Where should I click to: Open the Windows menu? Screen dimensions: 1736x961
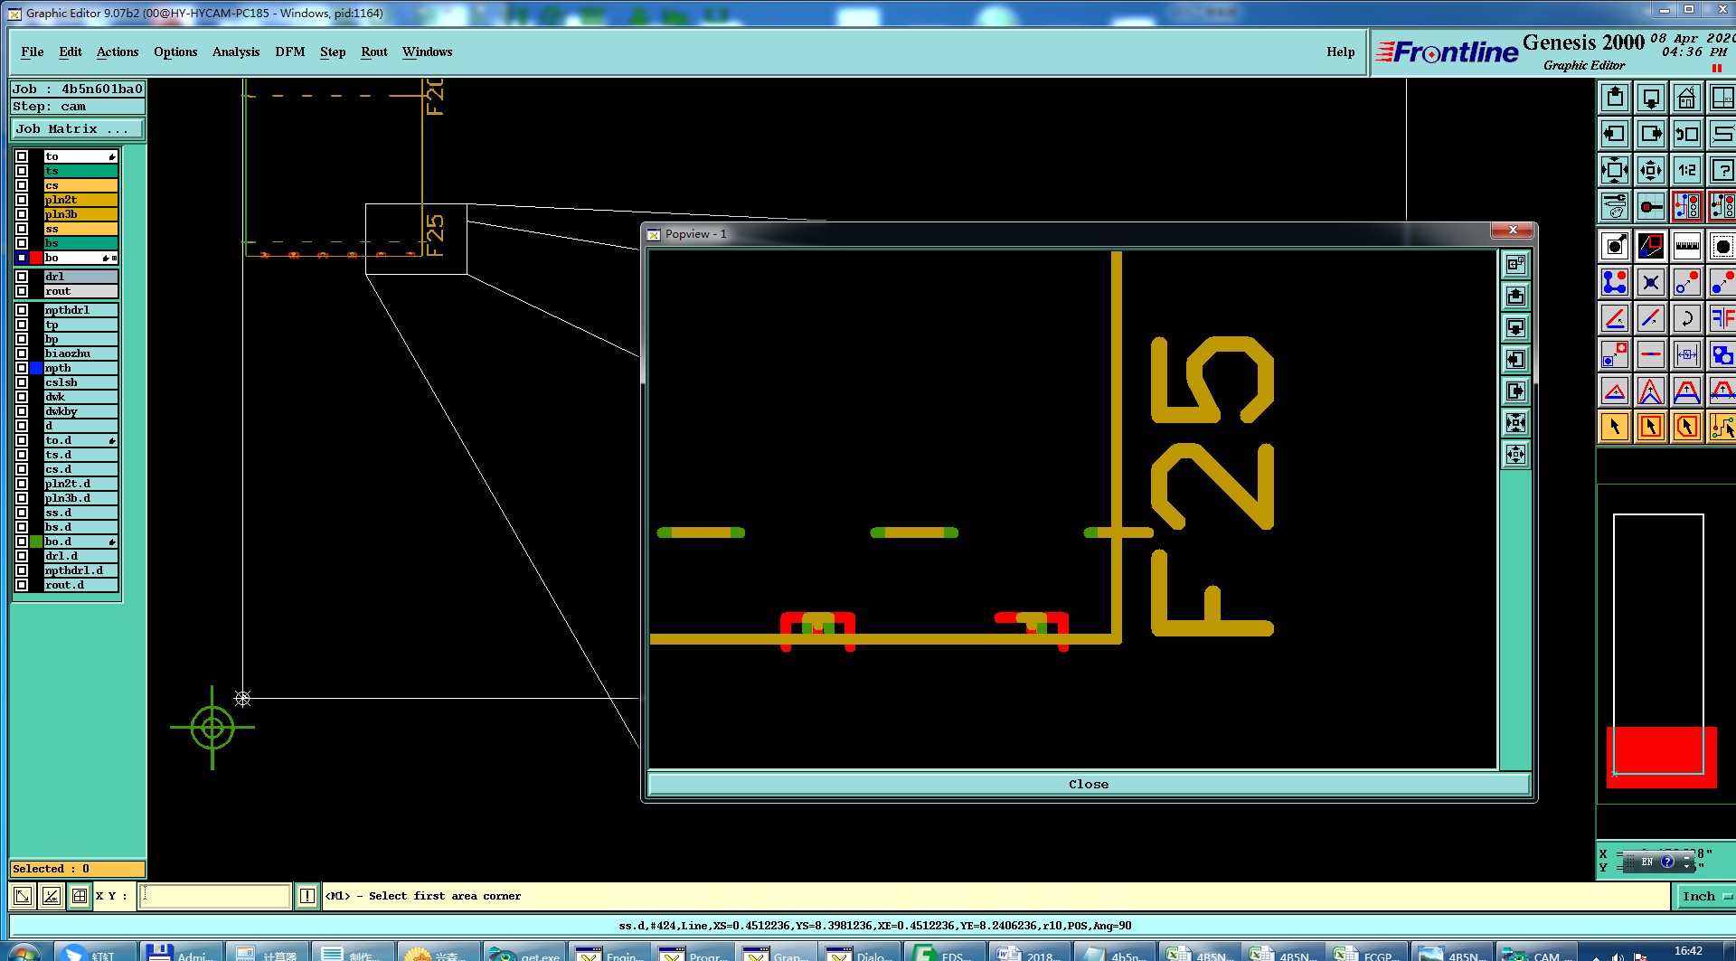[428, 52]
